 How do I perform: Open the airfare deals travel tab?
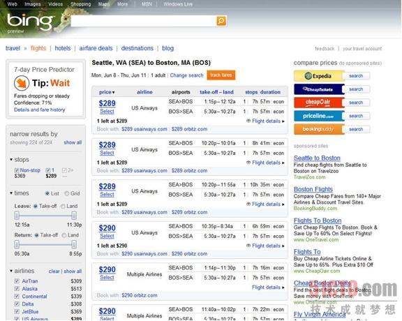[96, 48]
